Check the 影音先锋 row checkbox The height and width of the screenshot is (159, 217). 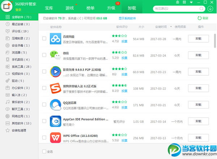(x=44, y=71)
